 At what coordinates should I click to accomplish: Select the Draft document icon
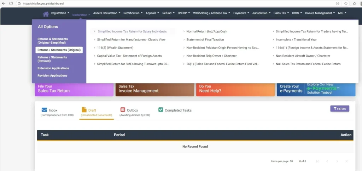(x=84, y=110)
